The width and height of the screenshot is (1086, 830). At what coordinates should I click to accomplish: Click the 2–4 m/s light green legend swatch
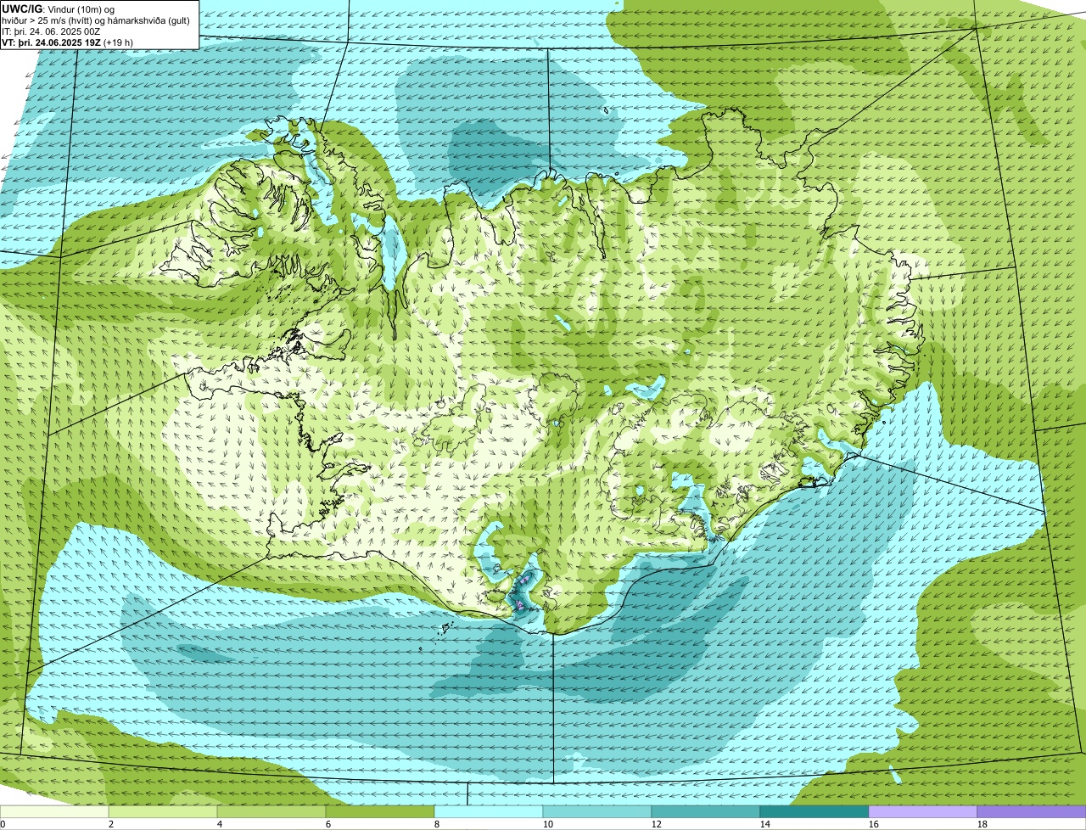163,812
